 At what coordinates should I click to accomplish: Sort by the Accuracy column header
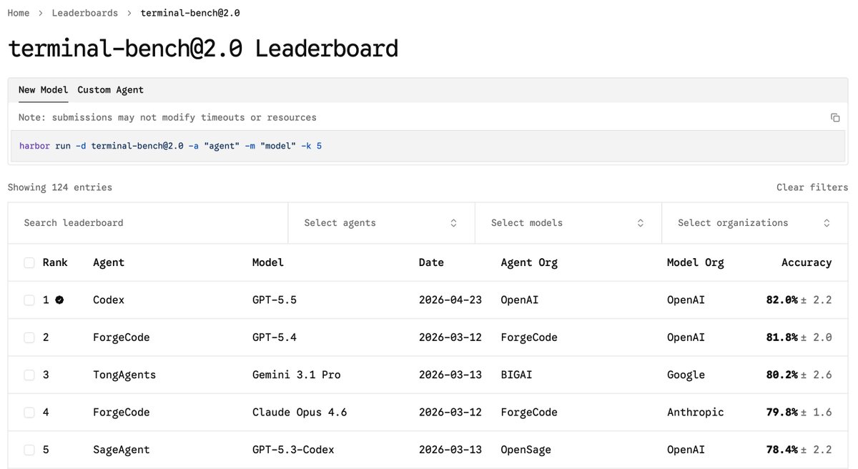(807, 262)
